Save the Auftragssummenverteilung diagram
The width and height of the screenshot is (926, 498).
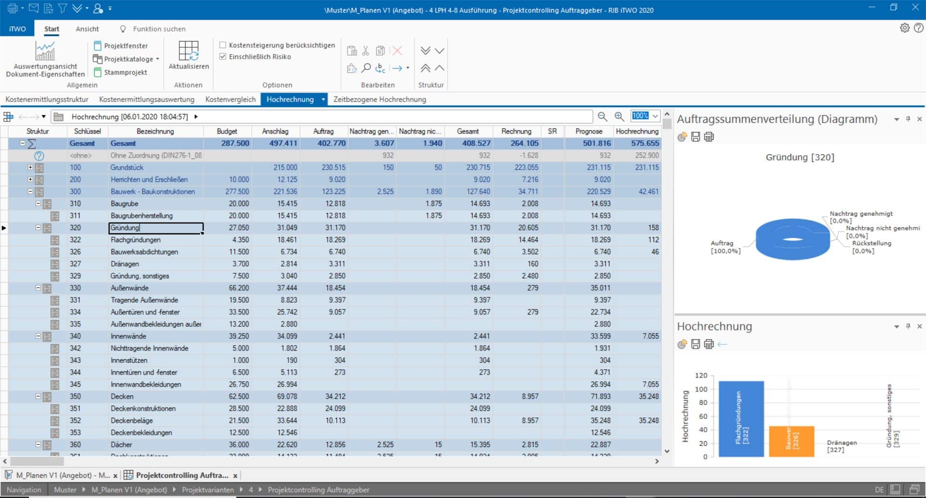[695, 137]
